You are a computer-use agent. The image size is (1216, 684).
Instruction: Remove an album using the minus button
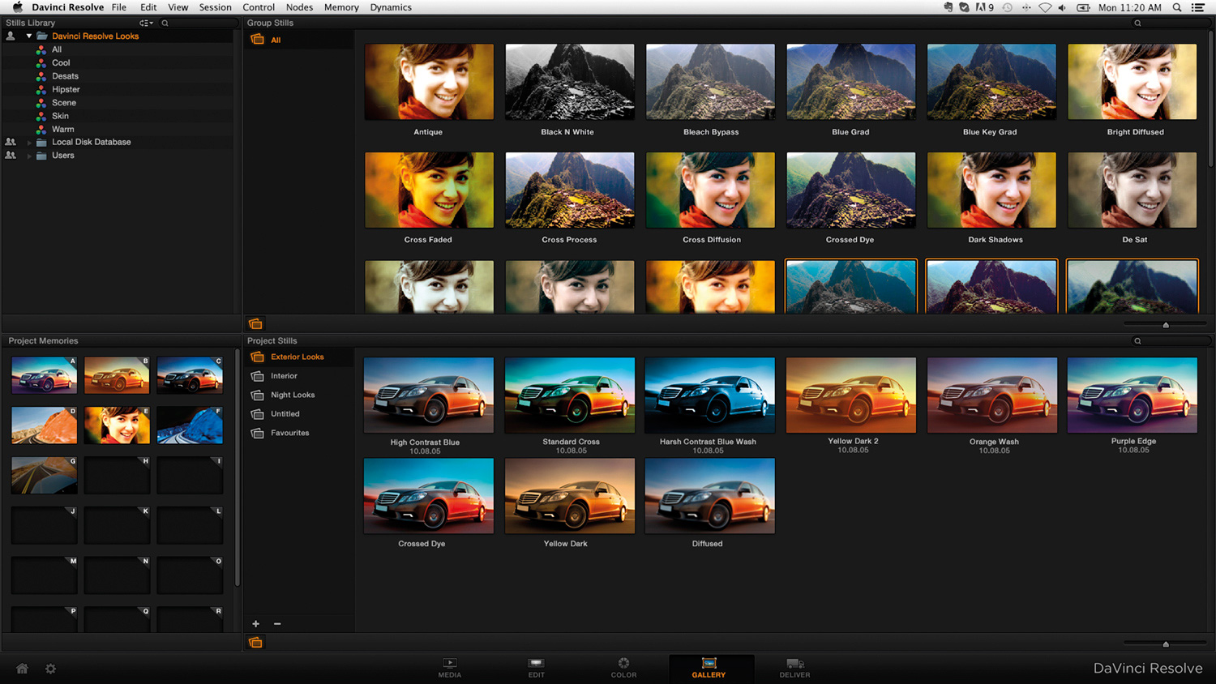click(277, 624)
